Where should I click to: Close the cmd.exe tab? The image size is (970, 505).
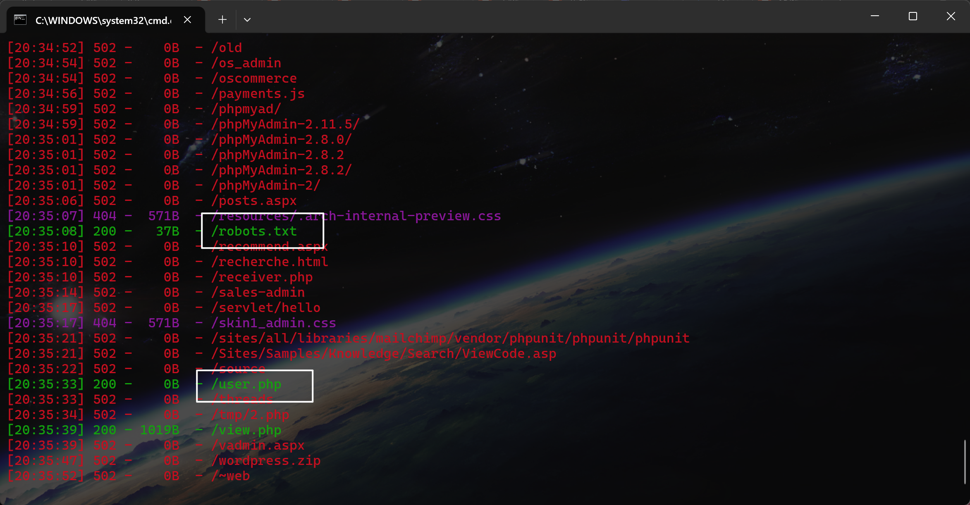pyautogui.click(x=187, y=20)
